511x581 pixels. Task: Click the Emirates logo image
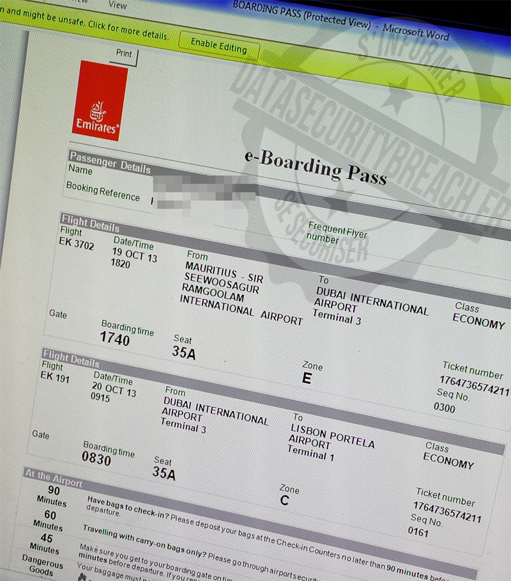(x=100, y=101)
